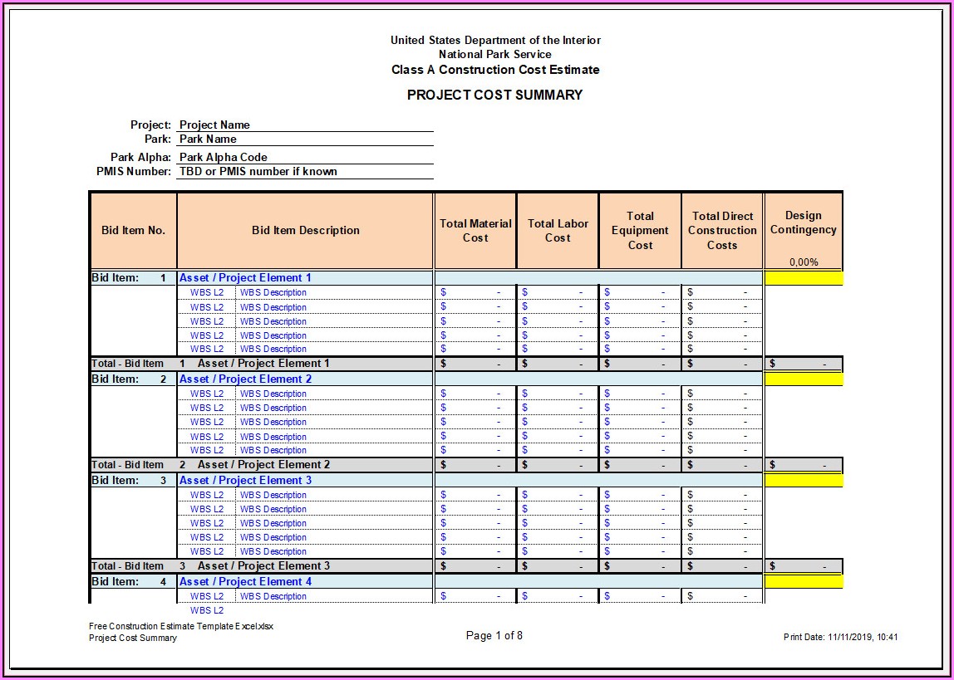
Task: Select the Park Name field
Action: click(304, 139)
